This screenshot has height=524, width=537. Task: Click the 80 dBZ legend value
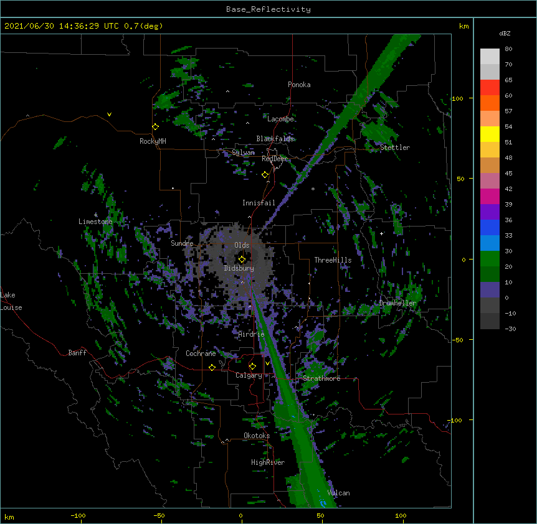point(508,49)
